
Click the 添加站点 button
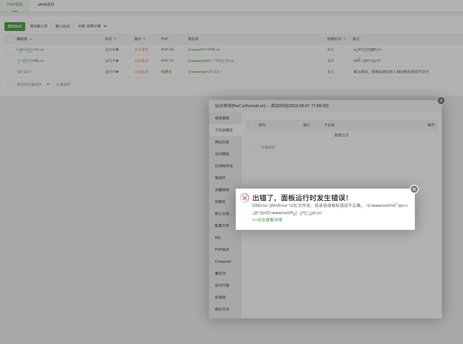click(x=15, y=26)
